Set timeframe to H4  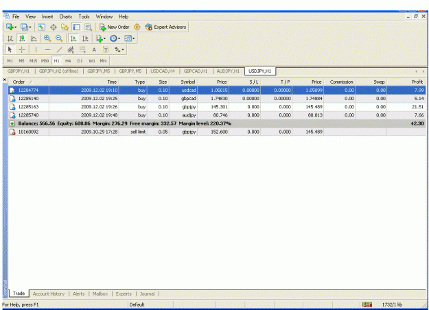pos(68,60)
